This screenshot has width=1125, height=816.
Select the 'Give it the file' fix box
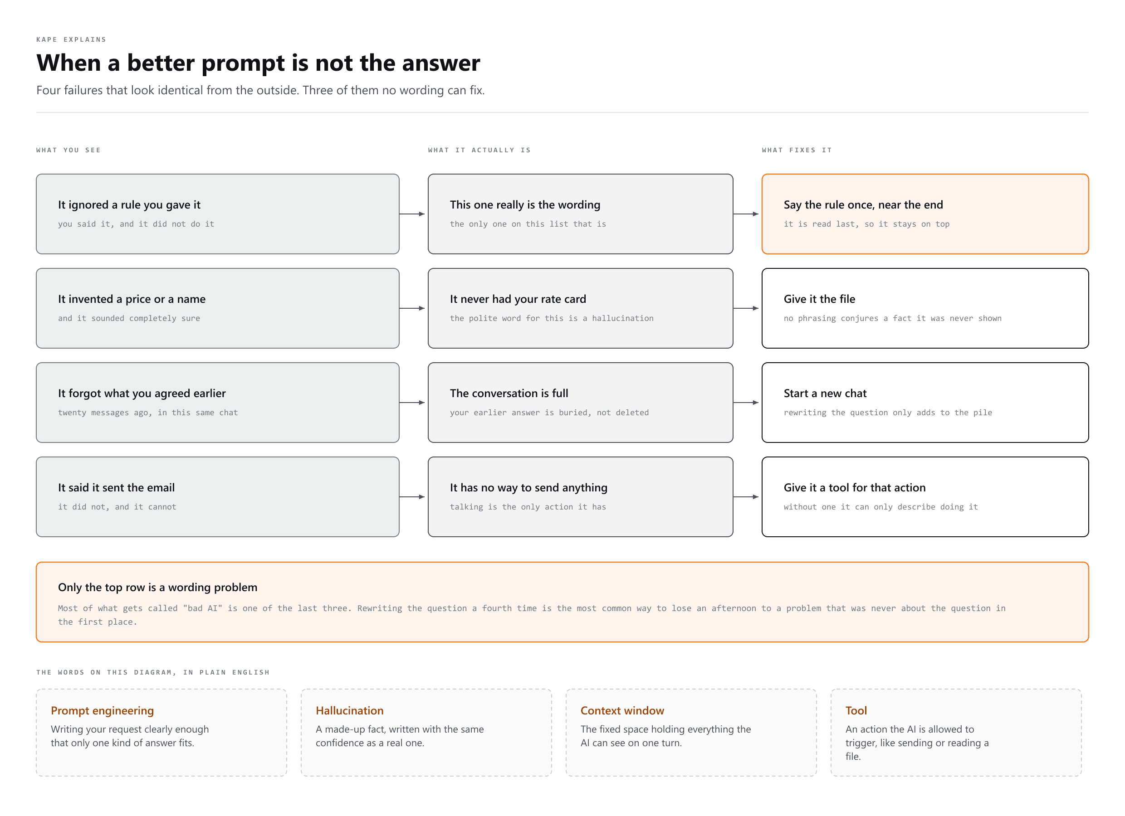[x=925, y=308]
